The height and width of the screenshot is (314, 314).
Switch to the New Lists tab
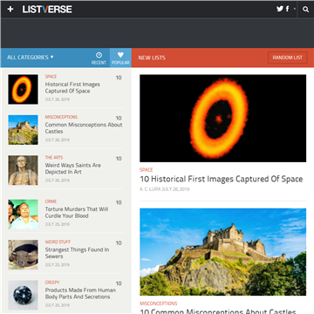point(152,58)
